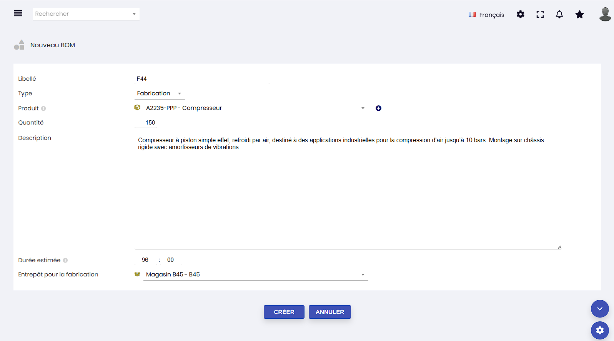Click the plus icon to add product
Screen dimensions: 614x341
378,108
